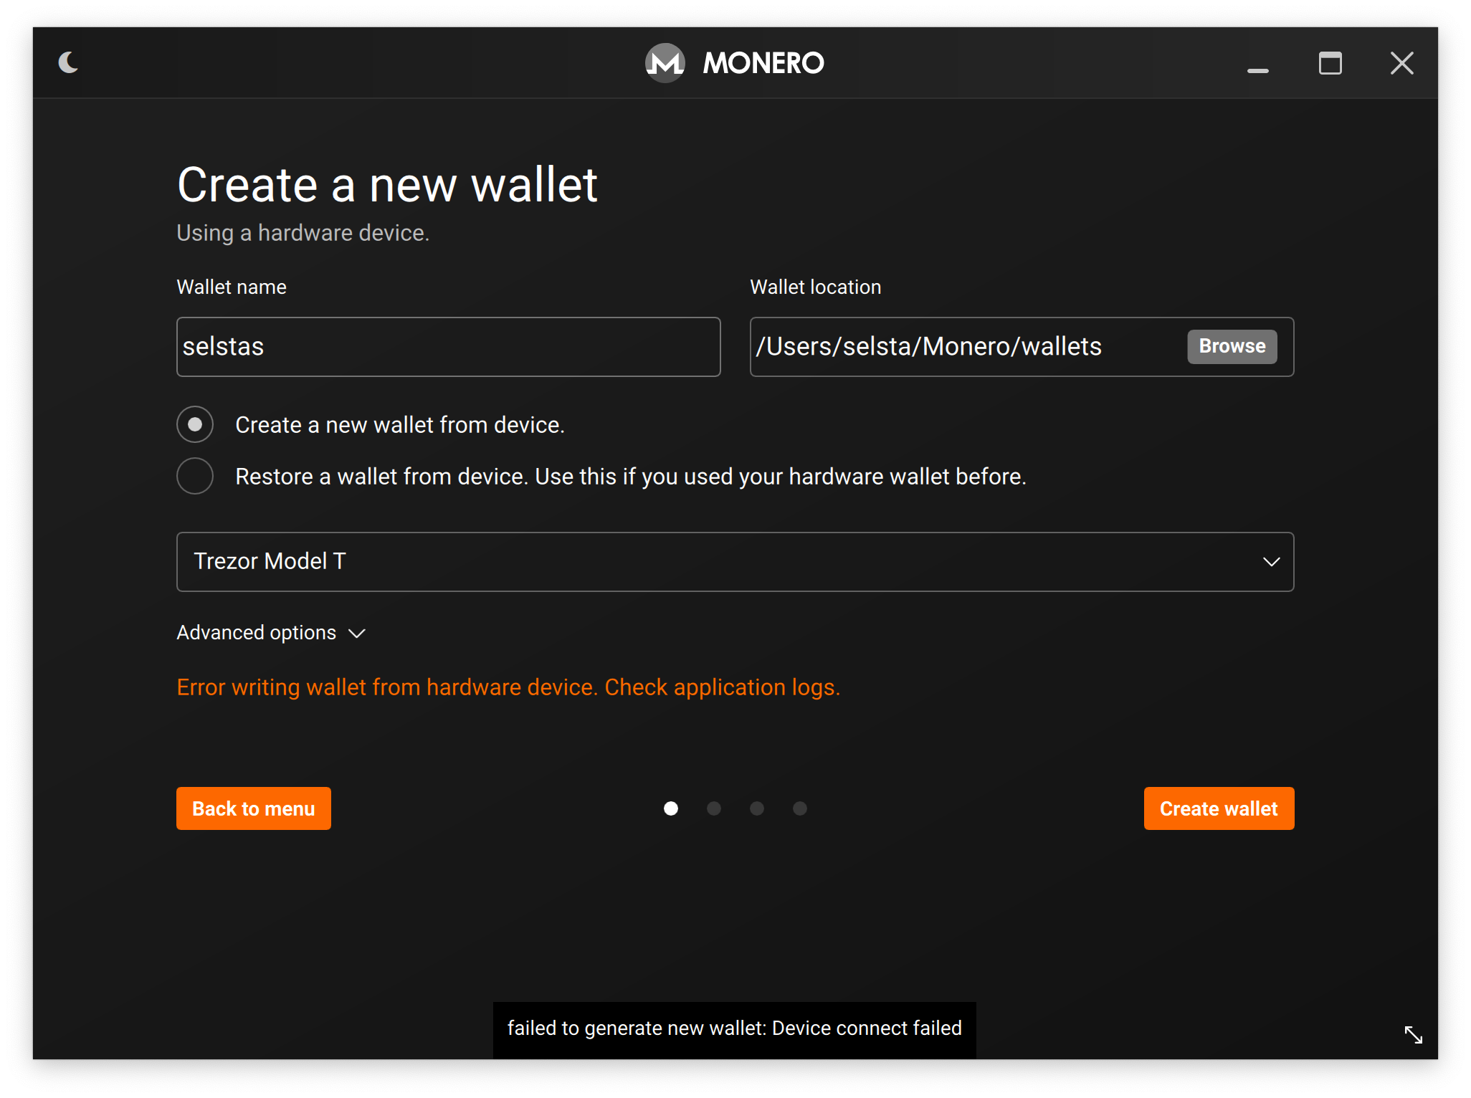Select 'Create a new wallet from device' radio

(x=195, y=424)
